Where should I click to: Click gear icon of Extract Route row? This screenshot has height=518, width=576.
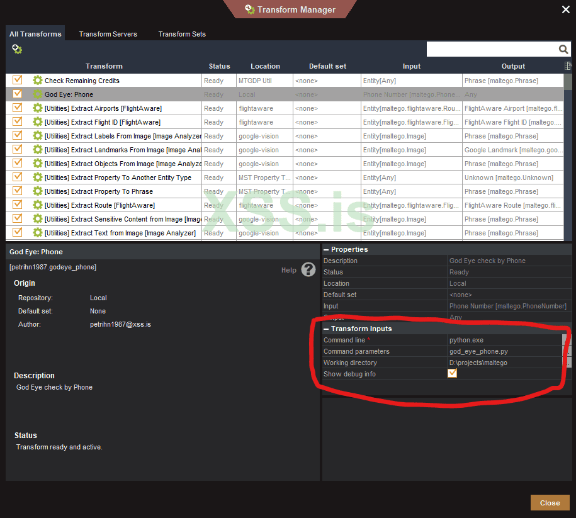pos(38,205)
